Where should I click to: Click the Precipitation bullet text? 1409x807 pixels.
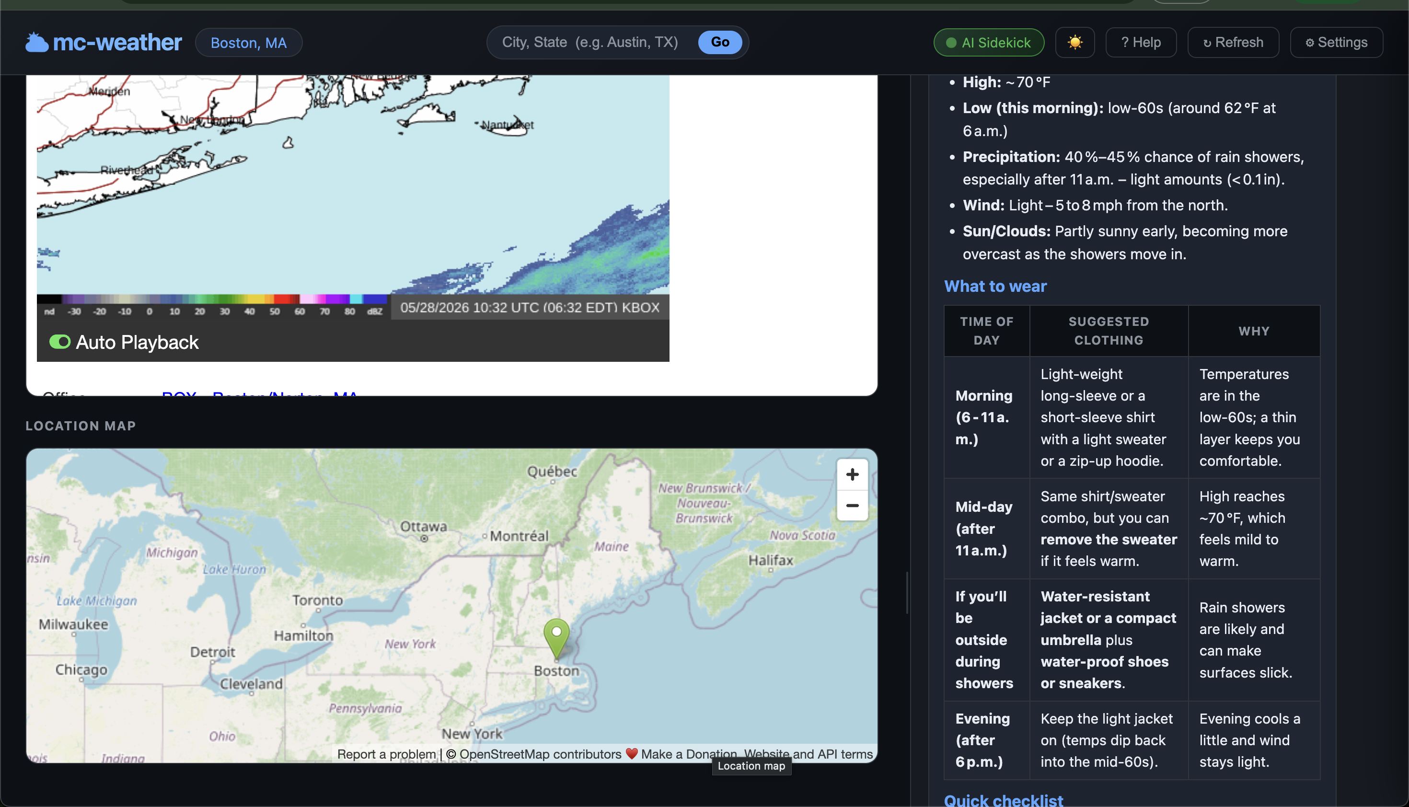click(1133, 169)
